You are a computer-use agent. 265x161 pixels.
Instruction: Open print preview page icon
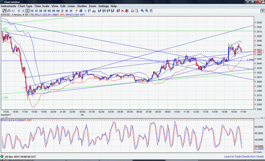(x=137, y=11)
